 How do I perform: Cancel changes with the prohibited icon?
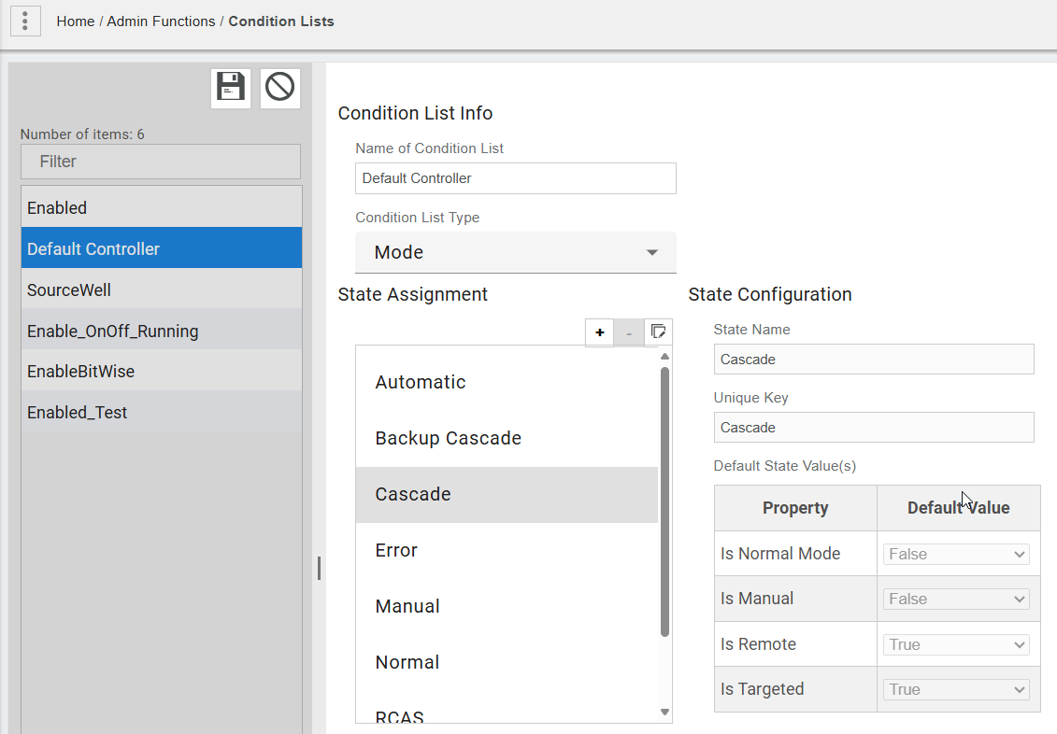point(279,88)
